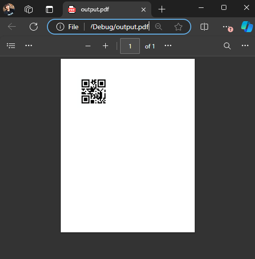255x259 pixels.
Task: Click the QR code in the PDF page
Action: click(93, 91)
